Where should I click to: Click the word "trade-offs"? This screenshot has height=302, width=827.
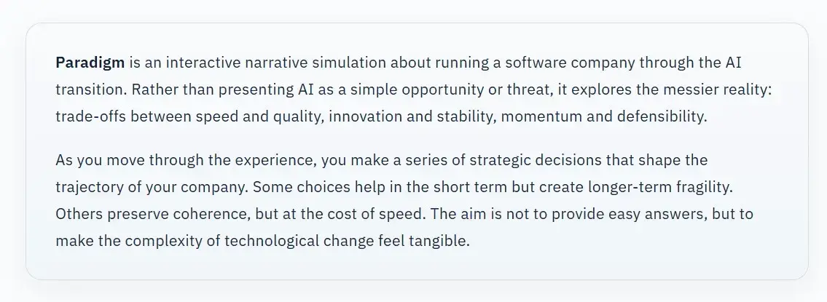point(91,116)
